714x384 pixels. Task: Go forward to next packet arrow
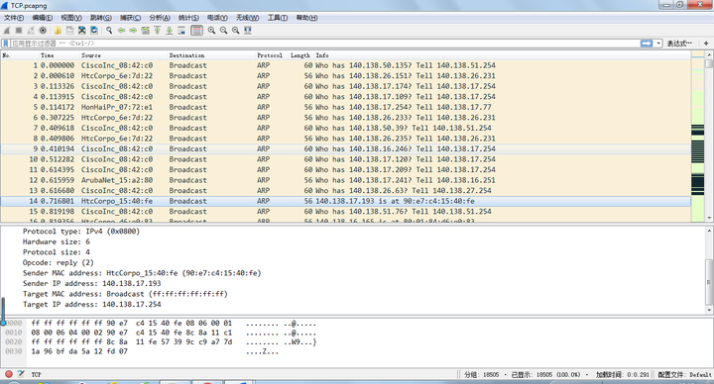click(133, 31)
